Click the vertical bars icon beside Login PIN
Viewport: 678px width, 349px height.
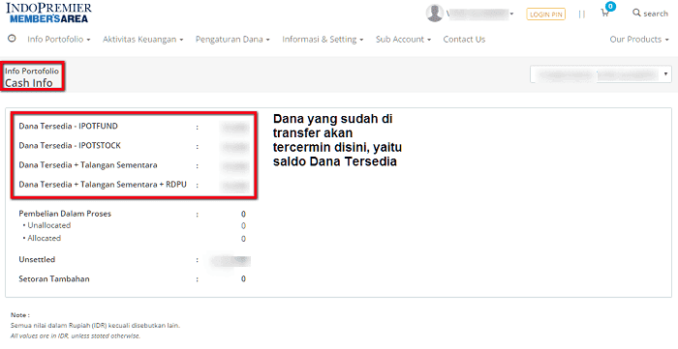[581, 15]
